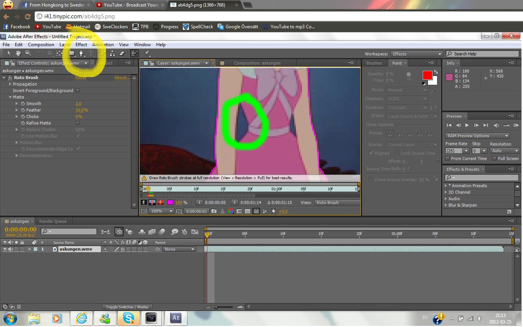Expand Blur & Sharpen category
Image resolution: width=523 pixels, height=327 pixels.
(x=446, y=205)
